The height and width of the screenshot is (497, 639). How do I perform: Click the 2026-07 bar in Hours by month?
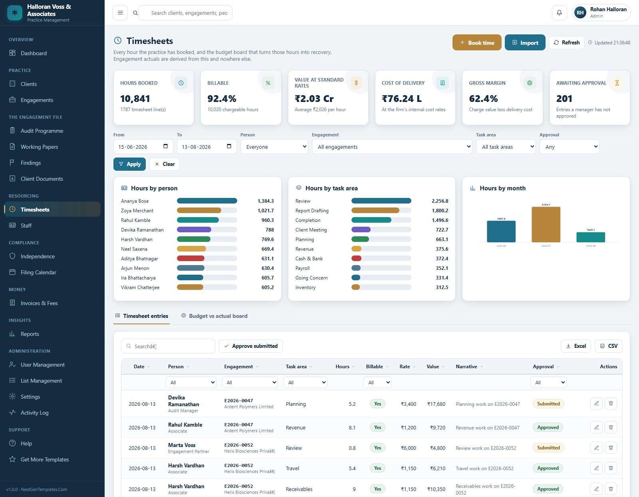coord(546,224)
